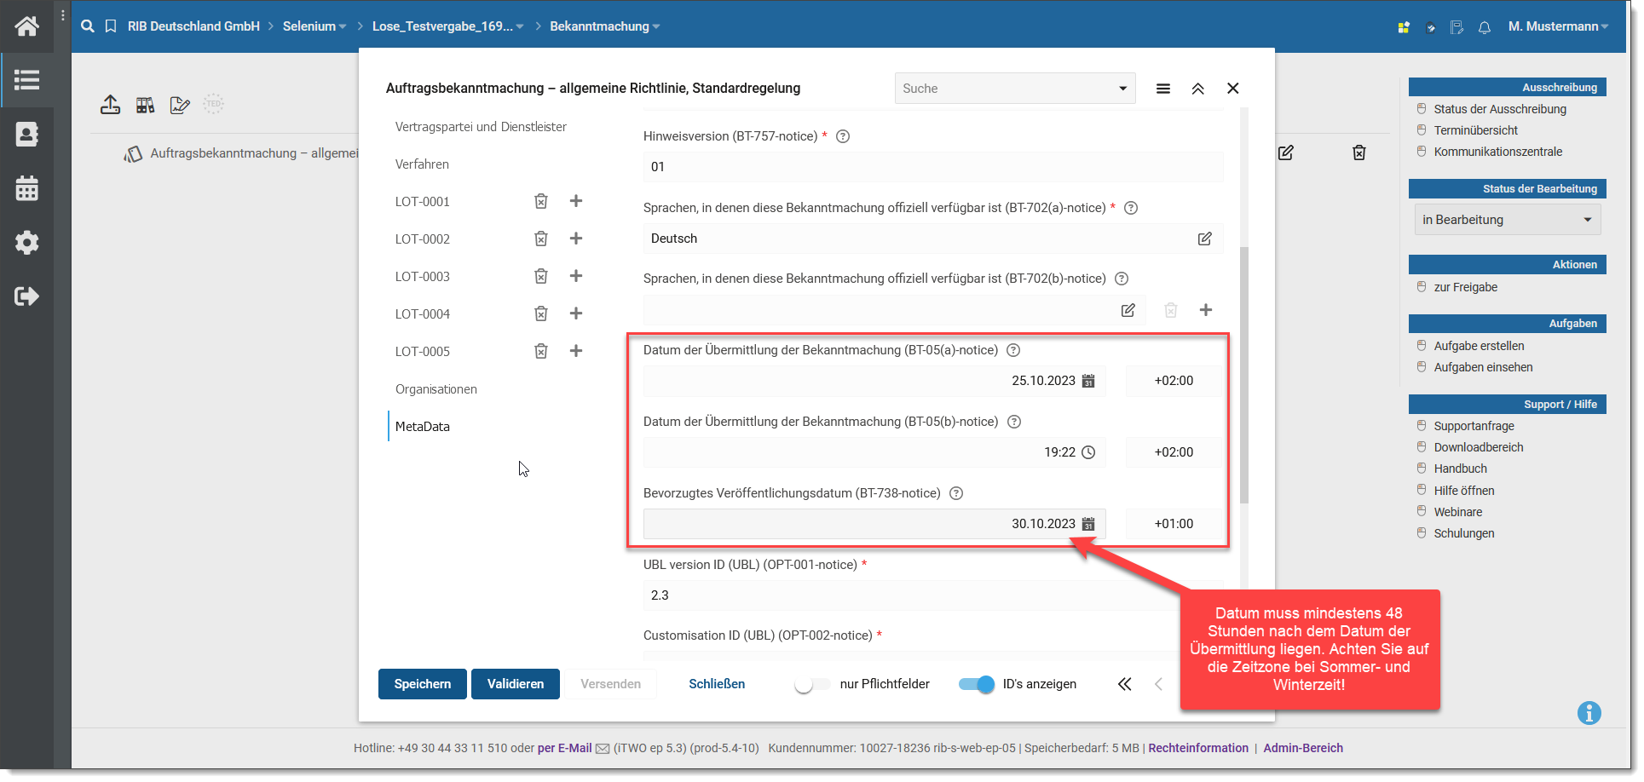
Task: Click the Schließen link
Action: pos(717,684)
